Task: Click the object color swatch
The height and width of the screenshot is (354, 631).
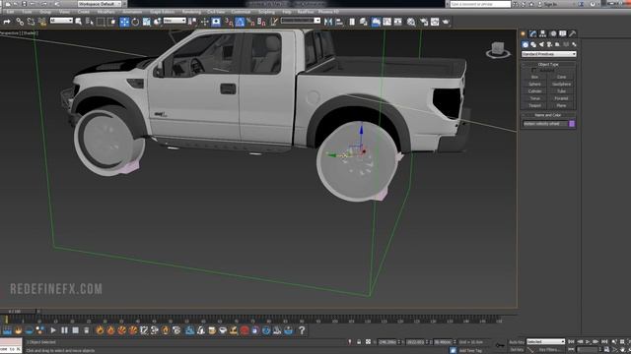Action: (572, 124)
